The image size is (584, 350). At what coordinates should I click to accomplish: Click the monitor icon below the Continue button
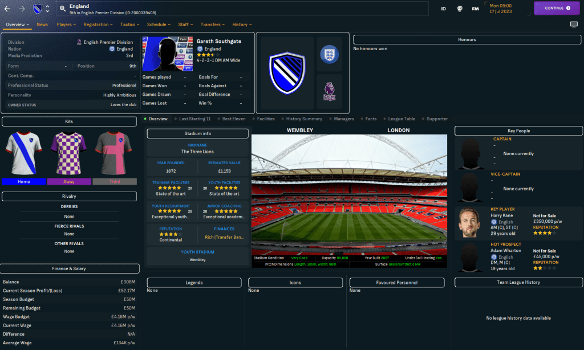574,25
